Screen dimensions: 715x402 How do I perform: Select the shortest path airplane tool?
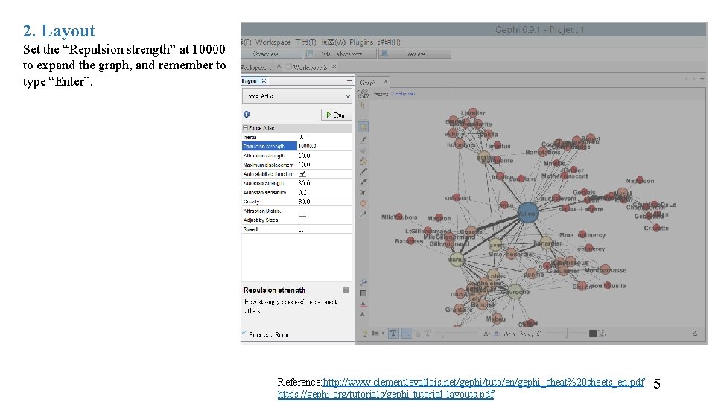tap(363, 193)
